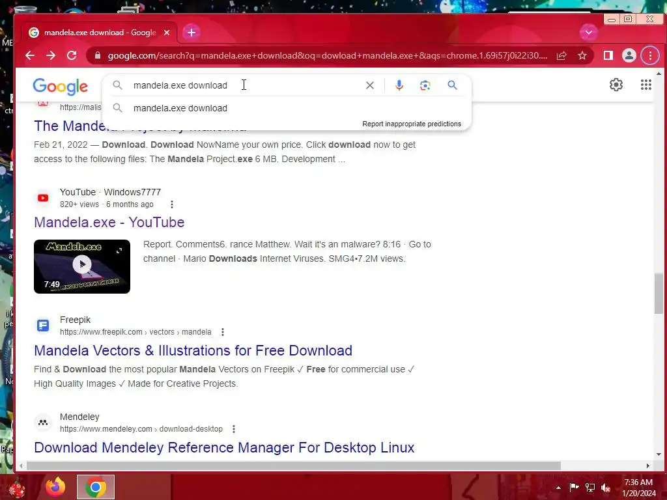Close the mandela.exe download tab

click(x=167, y=33)
